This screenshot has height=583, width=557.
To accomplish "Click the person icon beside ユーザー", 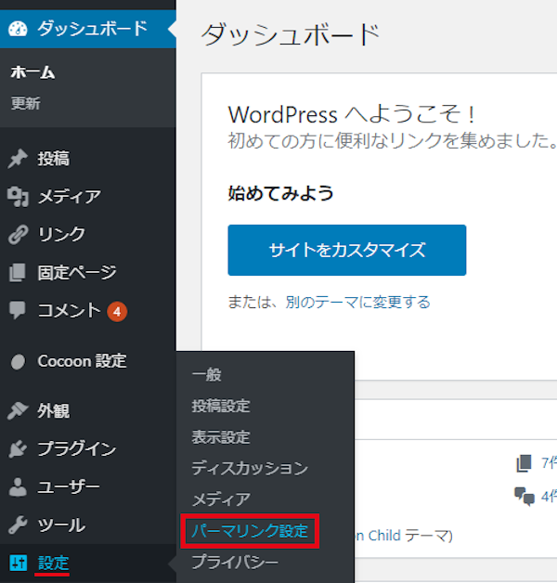I will tap(18, 486).
